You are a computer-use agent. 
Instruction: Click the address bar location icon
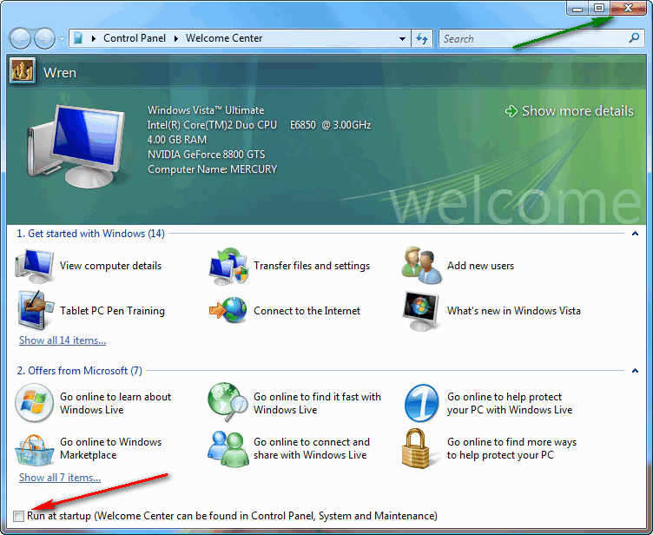(x=78, y=38)
